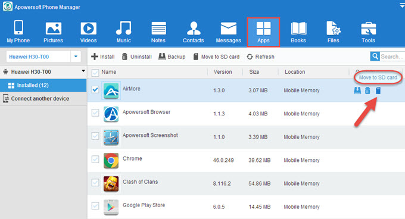This screenshot has height=219, width=405.
Task: Click the Apowersoft Screenshot app icon
Action: [x=111, y=137]
